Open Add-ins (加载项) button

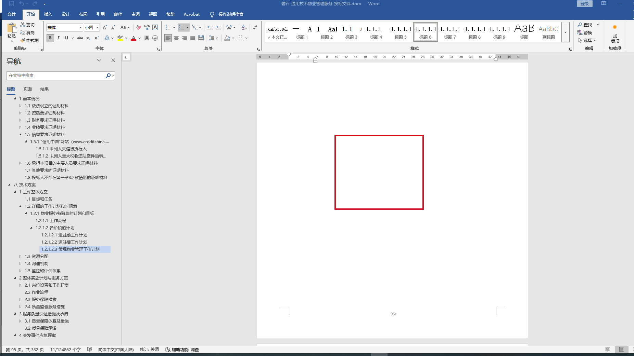click(615, 33)
